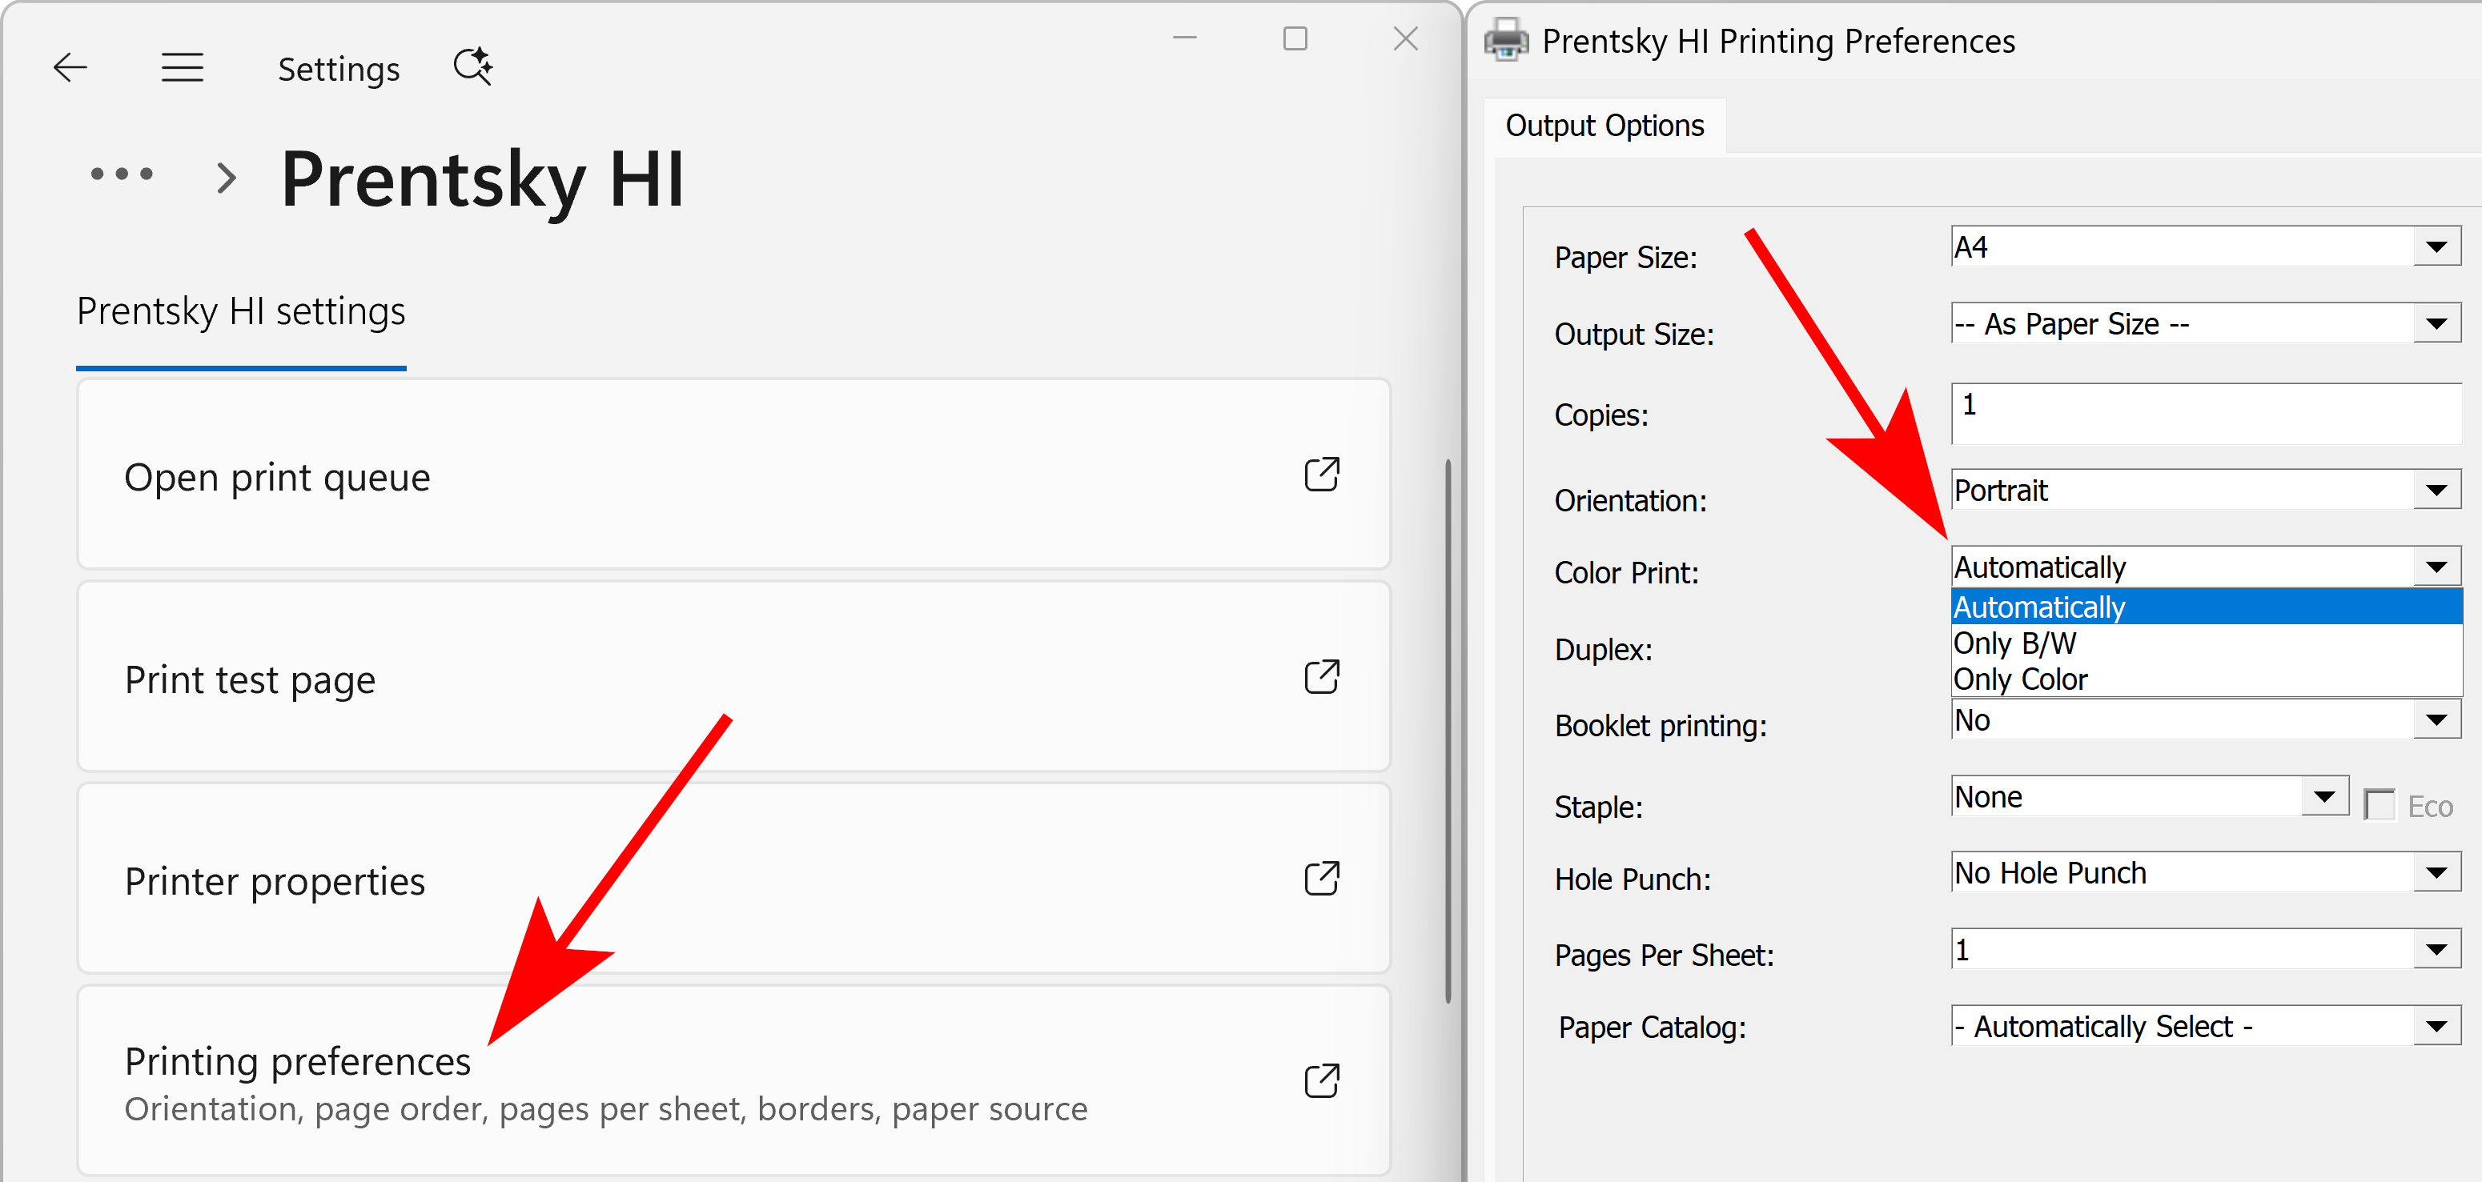Open Printer properties
2482x1182 pixels.
pos(733,878)
